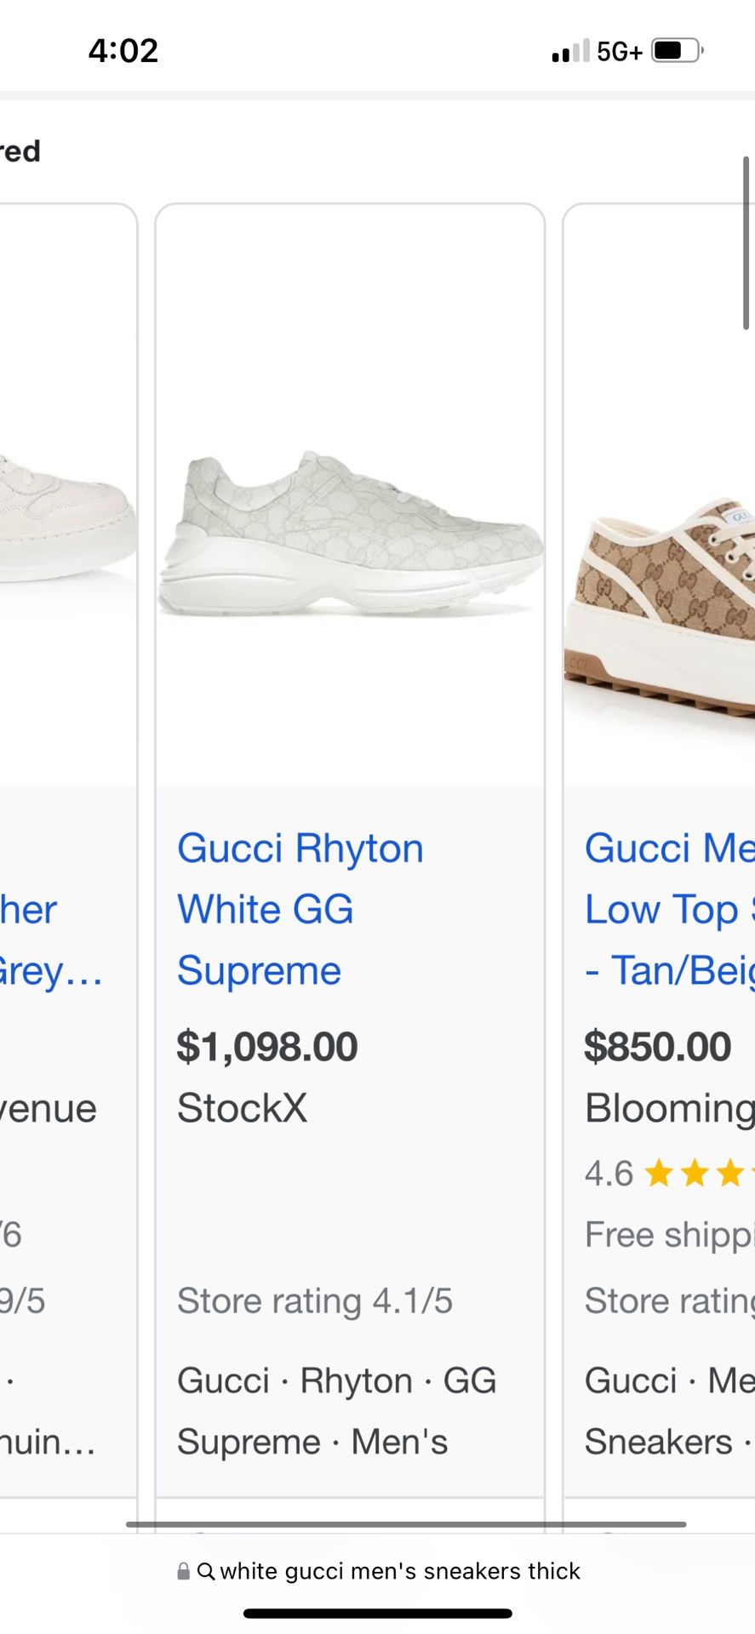Click the horizontal carousel scrollbar
This screenshot has height=1634, width=755.
click(406, 1524)
